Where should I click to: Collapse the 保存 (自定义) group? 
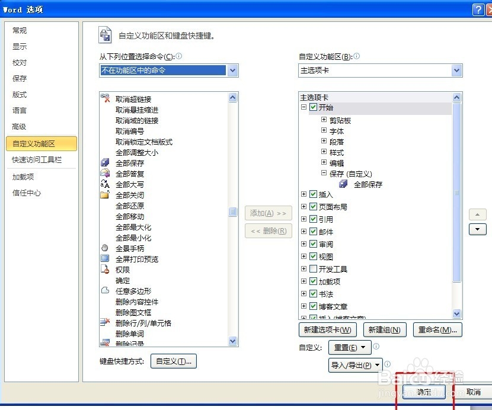324,173
